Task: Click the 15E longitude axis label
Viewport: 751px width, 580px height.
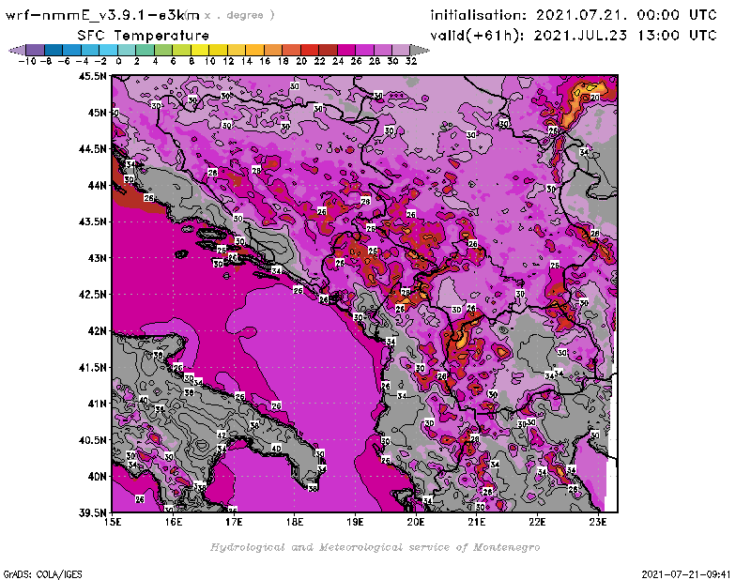Action: 113,522
